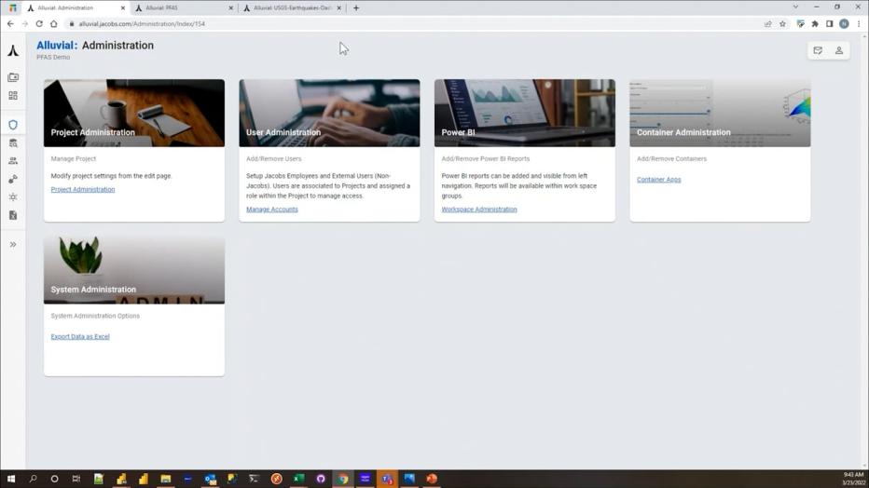Open Microsoft Teams from the taskbar

coord(387,479)
